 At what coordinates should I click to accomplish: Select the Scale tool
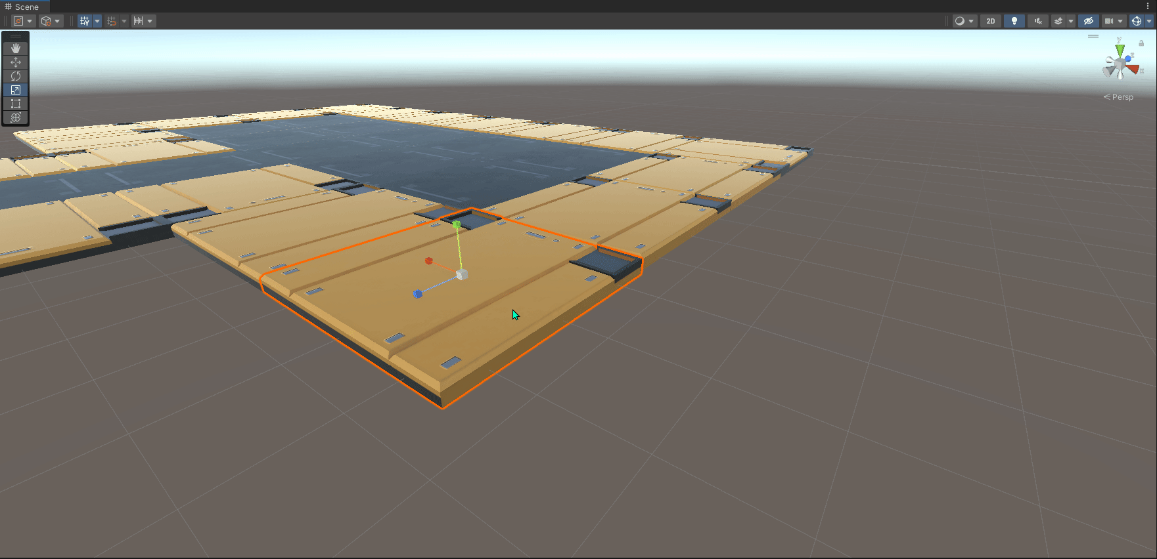click(x=16, y=90)
